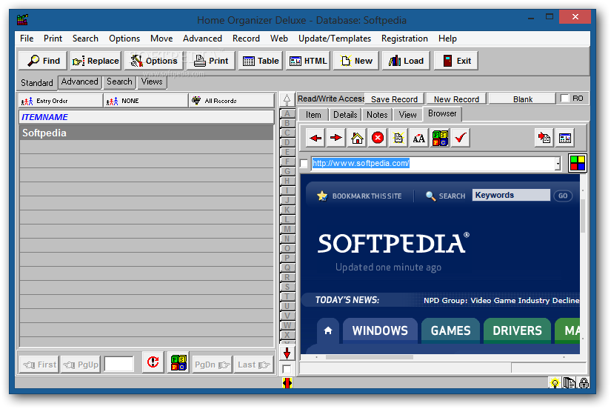
Task: Click the Find toolbar button
Action: 43,61
